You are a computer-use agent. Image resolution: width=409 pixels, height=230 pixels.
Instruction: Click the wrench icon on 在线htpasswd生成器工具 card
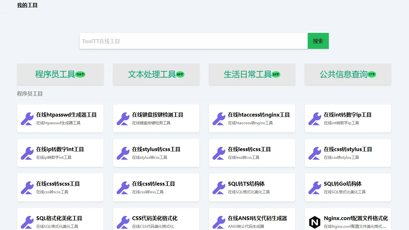point(27,118)
